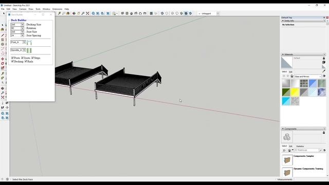Click the Orbit icon in top toolbar

point(74,13)
